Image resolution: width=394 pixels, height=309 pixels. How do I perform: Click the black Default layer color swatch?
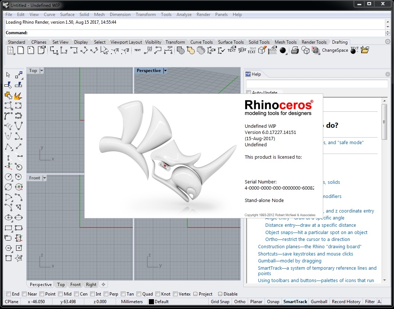151,302
